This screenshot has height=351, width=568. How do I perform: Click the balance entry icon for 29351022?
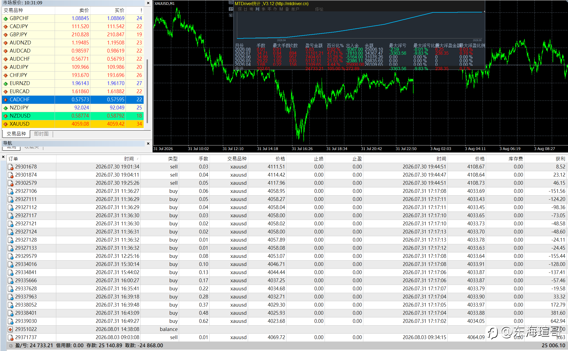click(10, 329)
